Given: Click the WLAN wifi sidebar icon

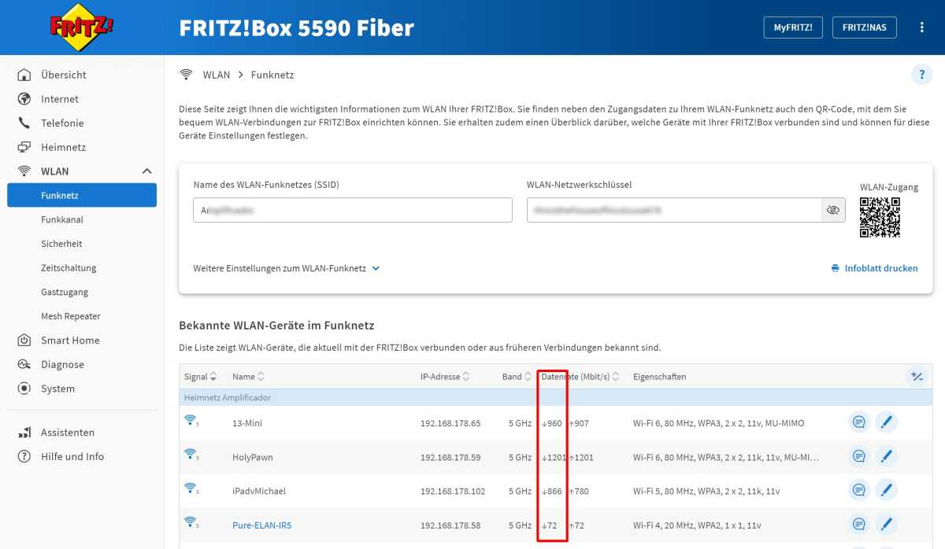Looking at the screenshot, I should point(24,171).
